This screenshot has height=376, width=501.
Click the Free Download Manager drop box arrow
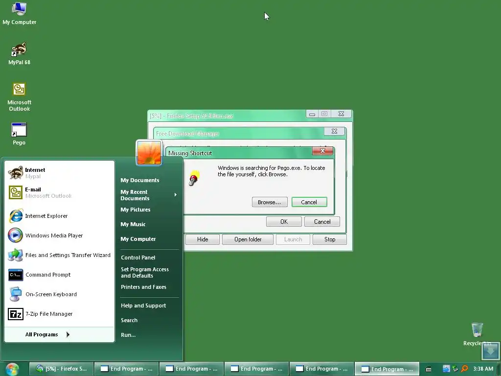click(x=490, y=351)
